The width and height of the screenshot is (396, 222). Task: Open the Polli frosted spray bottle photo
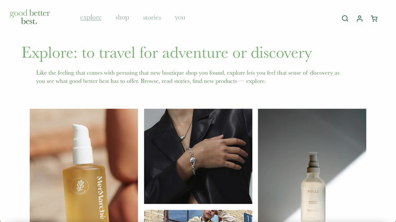312,165
